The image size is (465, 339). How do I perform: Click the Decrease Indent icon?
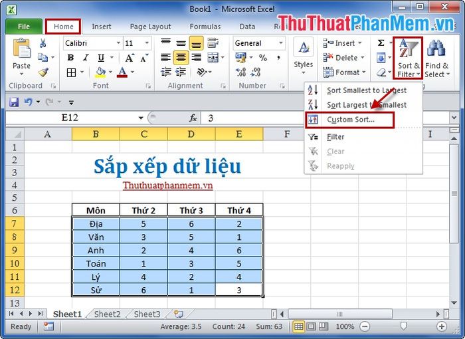(x=166, y=72)
